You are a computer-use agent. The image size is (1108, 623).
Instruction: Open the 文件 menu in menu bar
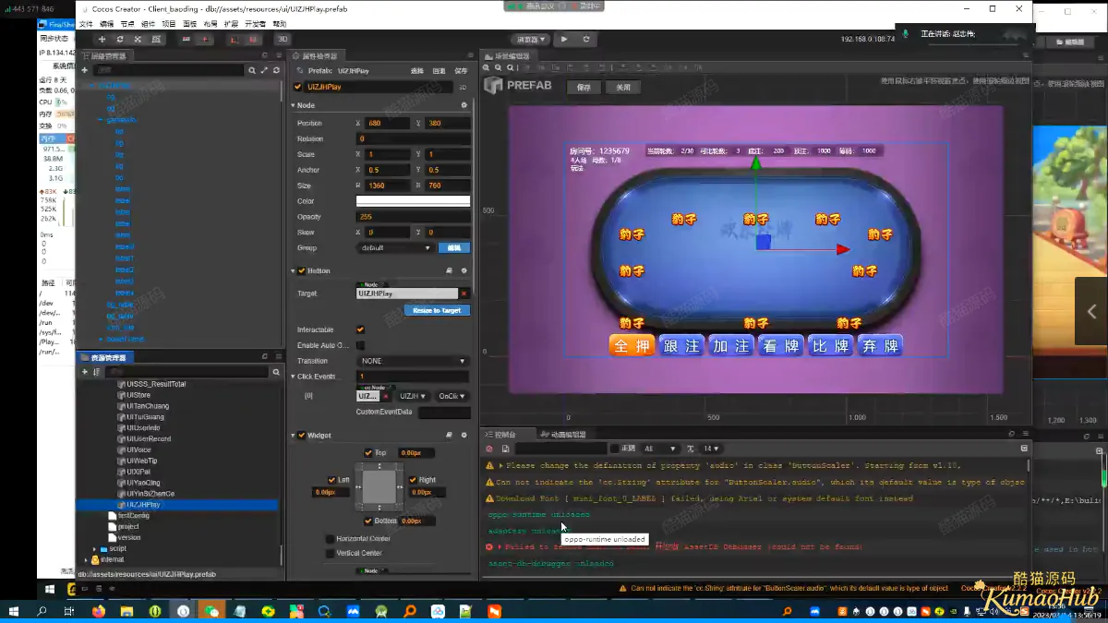(86, 24)
